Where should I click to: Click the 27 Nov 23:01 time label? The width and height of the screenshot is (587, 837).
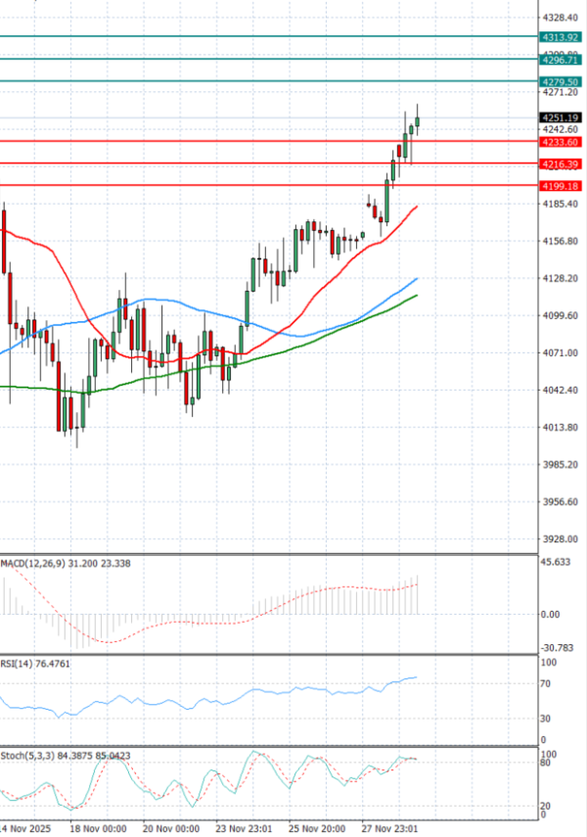point(389,828)
